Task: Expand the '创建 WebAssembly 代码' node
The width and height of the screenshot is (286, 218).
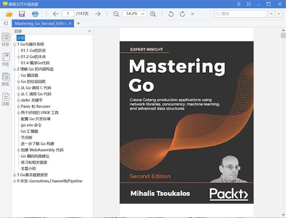Action: click(x=19, y=150)
